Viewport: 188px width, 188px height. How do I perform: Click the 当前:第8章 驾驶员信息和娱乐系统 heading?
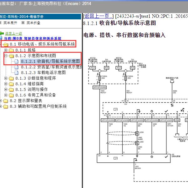pos(33,38)
